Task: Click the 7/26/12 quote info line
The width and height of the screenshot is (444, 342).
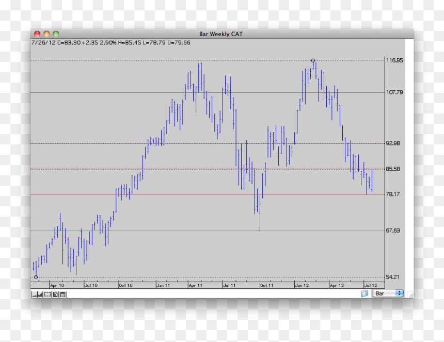Action: [110, 43]
